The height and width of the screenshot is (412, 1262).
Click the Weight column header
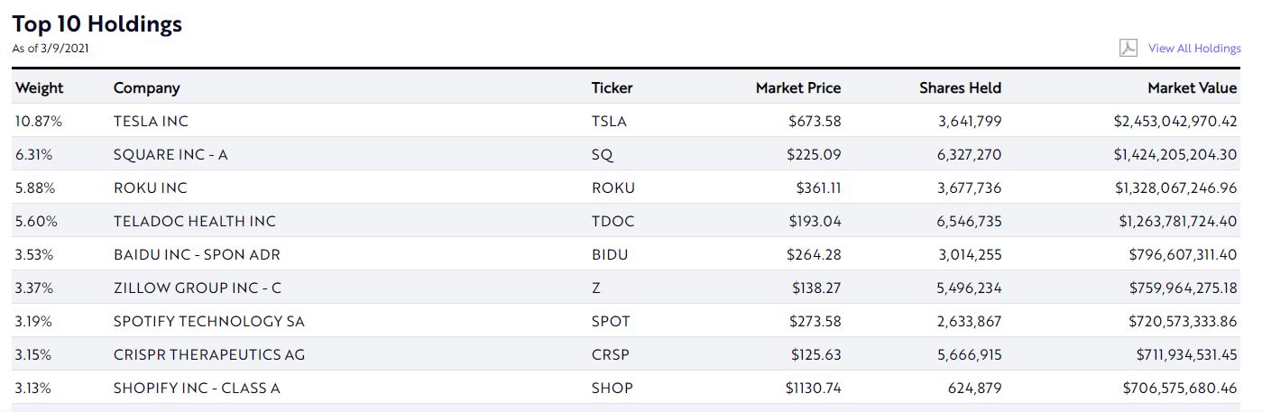point(40,87)
